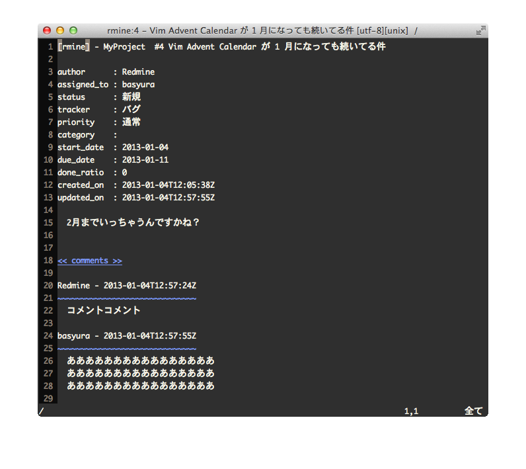Click the priority value "通常"
526x469 pixels.
coord(131,122)
